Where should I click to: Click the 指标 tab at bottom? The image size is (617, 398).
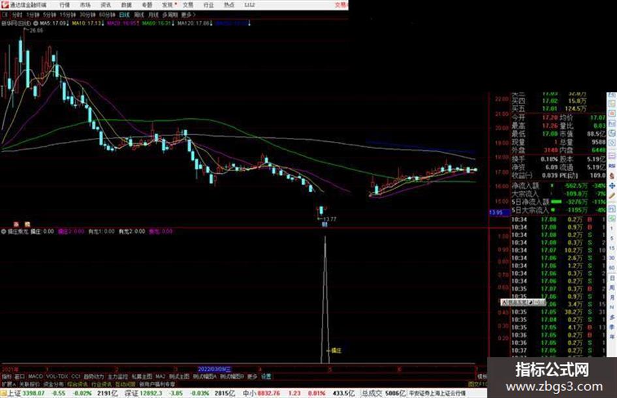7,376
